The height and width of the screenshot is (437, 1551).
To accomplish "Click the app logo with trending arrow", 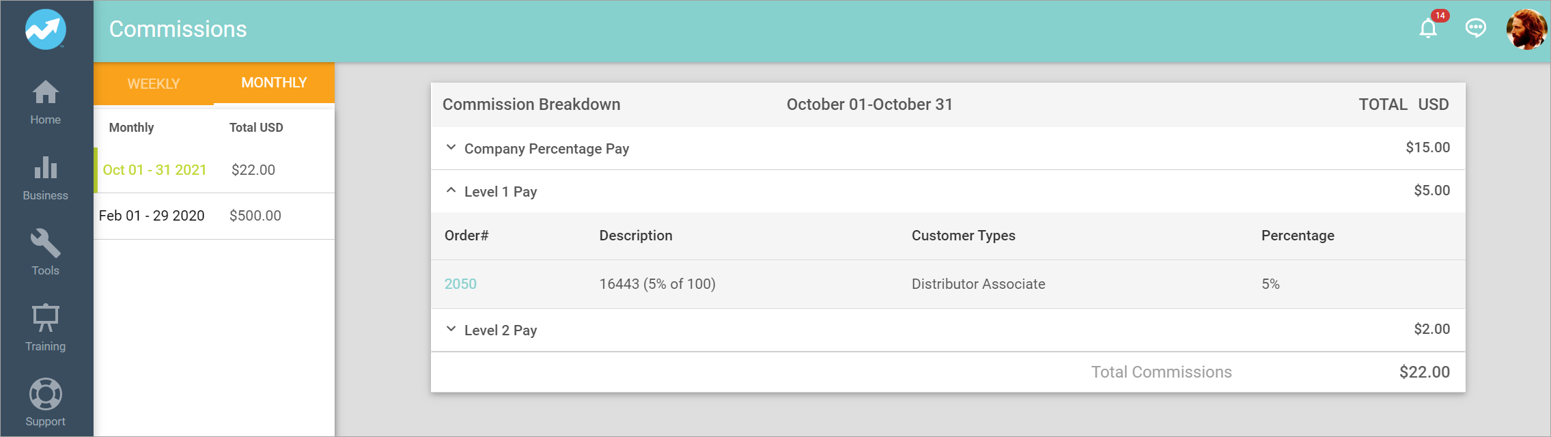I will click(x=46, y=29).
